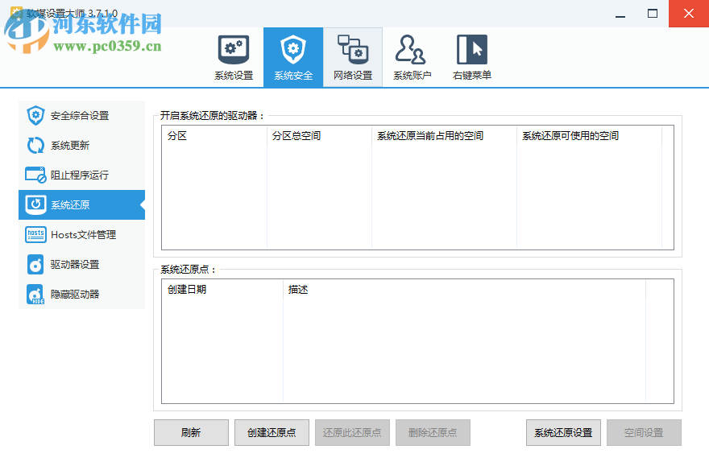Open the 隐藏驱动器 hide icon
The image size is (709, 466).
(x=34, y=294)
